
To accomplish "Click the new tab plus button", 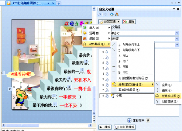I will point(59,4).
